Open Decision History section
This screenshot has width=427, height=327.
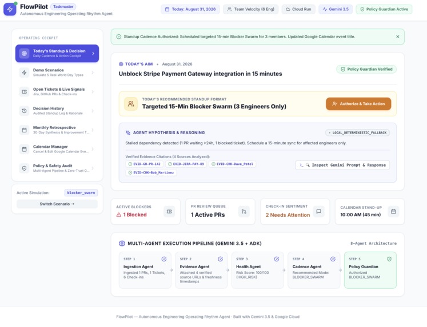tap(57, 111)
